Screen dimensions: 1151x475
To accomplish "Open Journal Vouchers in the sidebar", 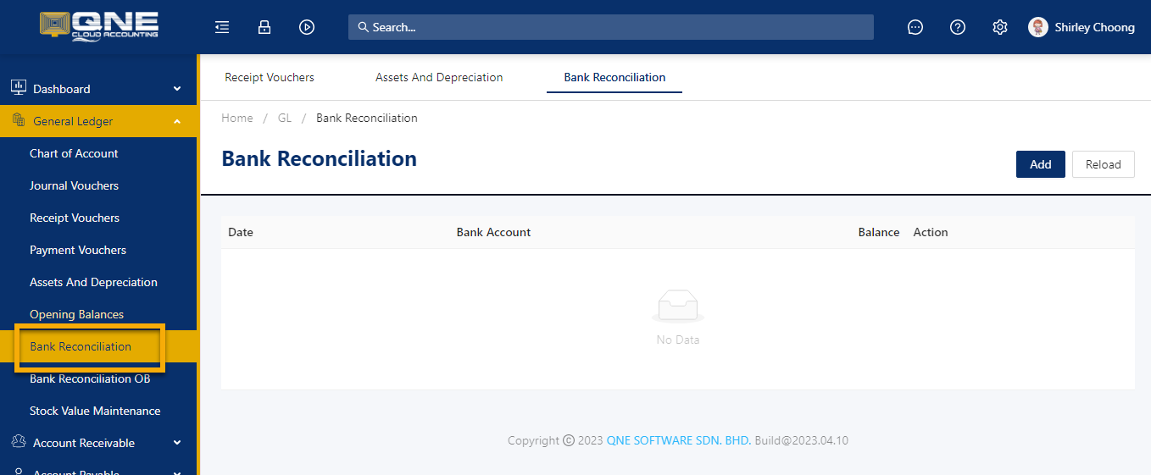I will [x=74, y=185].
